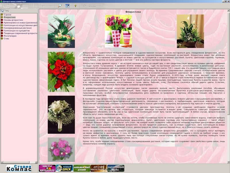Open the Цветы в интерьере banner
This screenshot has width=230, height=173.
[x=47, y=168]
